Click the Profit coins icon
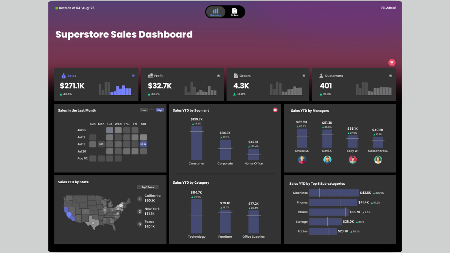 point(150,76)
